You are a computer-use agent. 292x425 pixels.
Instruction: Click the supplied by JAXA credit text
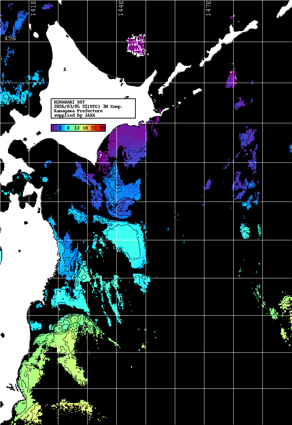[x=74, y=115]
